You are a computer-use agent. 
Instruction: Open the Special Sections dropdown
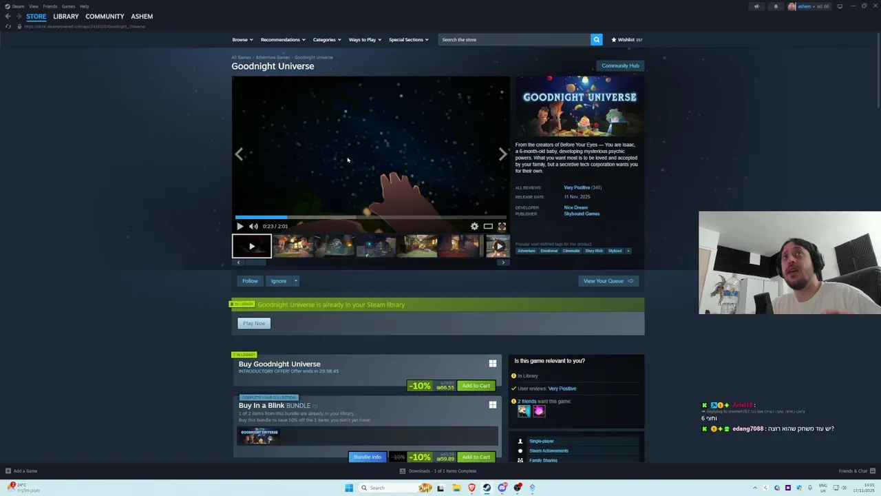pyautogui.click(x=408, y=39)
